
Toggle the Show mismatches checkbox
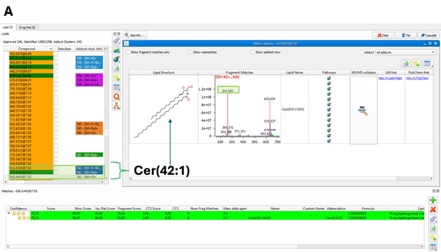click(190, 52)
